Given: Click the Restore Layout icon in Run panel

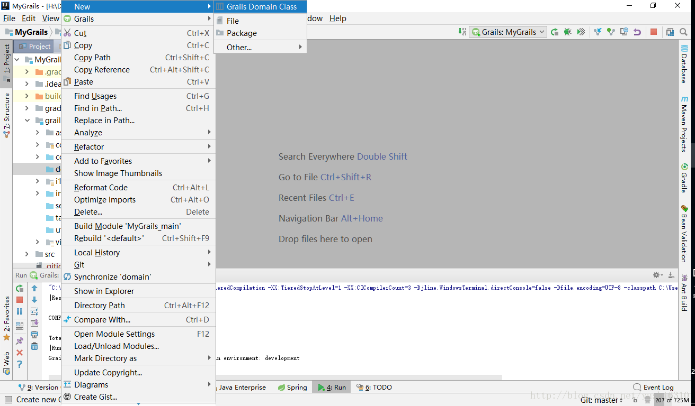Looking at the screenshot, I should [x=20, y=326].
